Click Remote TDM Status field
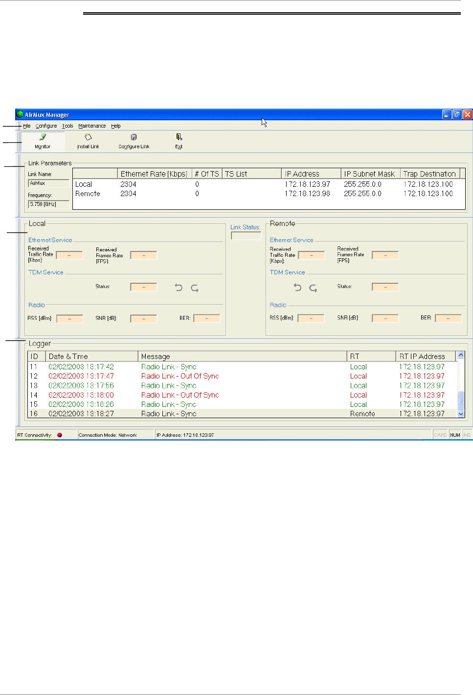Image resolution: width=473 pixels, height=695 pixels. point(385,287)
